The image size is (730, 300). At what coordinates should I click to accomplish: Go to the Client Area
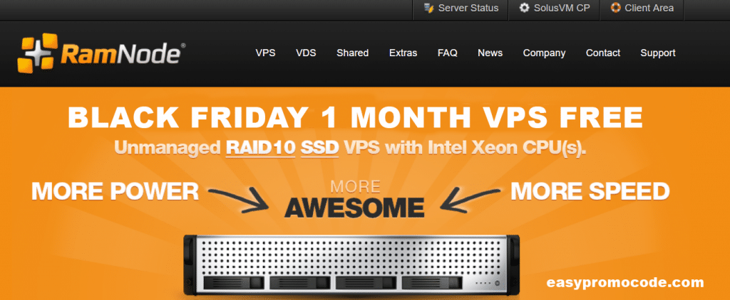click(649, 8)
